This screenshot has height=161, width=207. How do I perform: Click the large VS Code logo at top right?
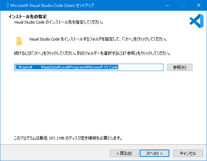click(197, 21)
